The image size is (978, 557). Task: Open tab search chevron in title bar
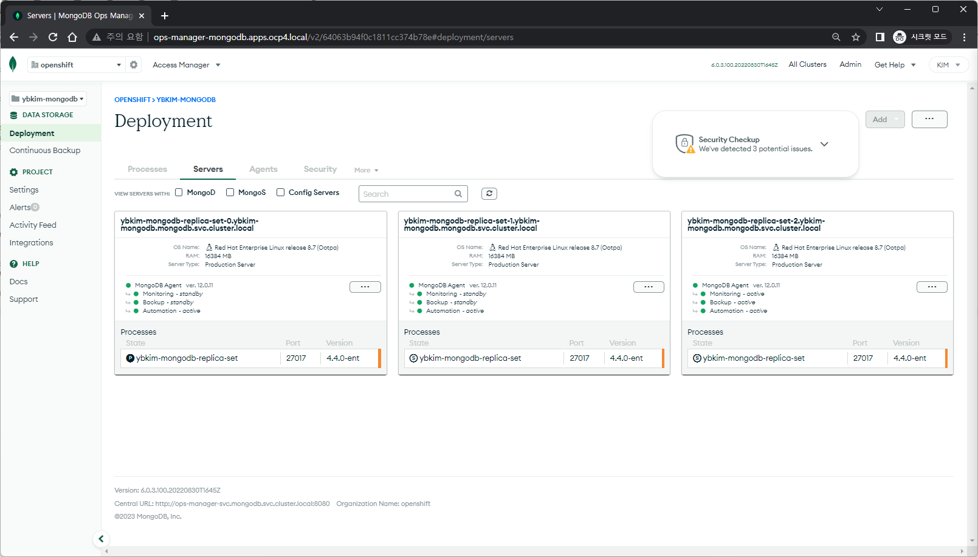[x=879, y=9]
